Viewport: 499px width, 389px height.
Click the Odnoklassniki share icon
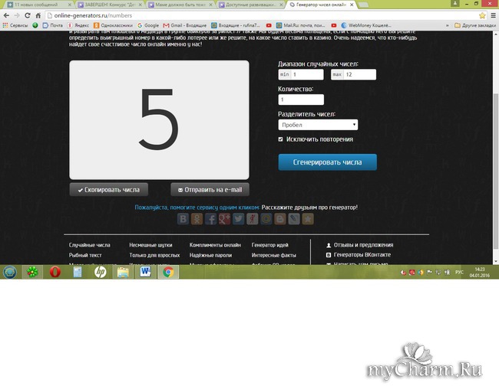pos(197,219)
